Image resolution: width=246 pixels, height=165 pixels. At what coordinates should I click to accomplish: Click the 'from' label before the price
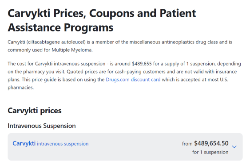(x=187, y=144)
